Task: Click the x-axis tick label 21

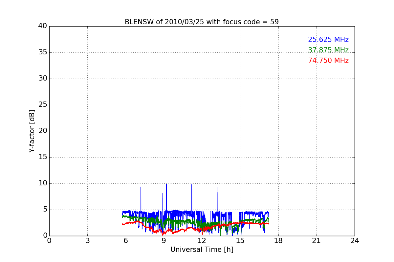Action: click(x=317, y=241)
